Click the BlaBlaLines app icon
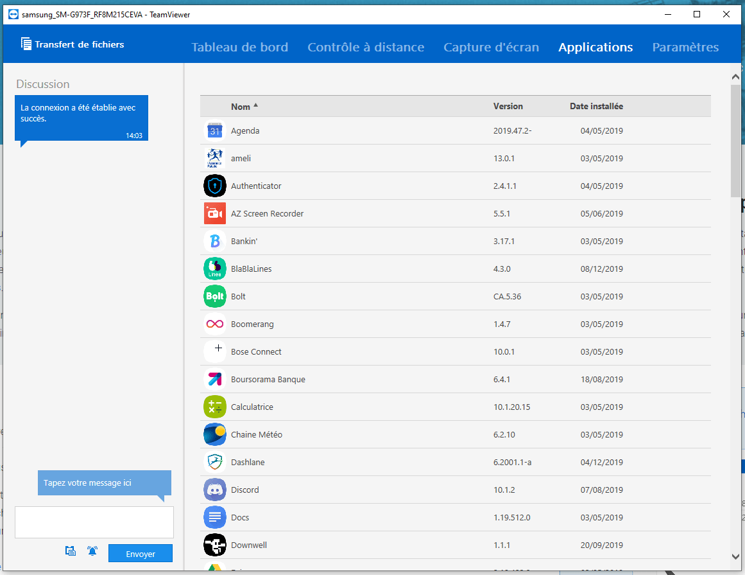745x575 pixels. (215, 269)
